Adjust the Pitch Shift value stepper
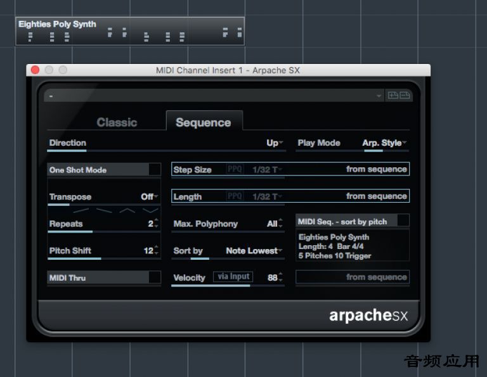 click(x=156, y=250)
